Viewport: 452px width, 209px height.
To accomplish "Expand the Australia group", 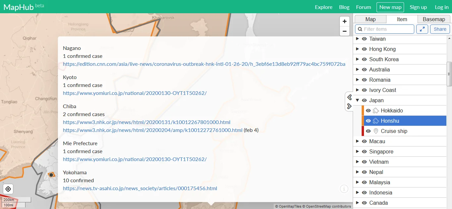I will [357, 69].
